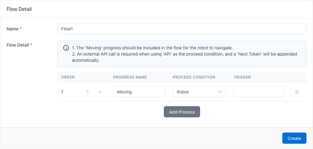Click the Progress Name field with Moving
Viewport: 313px width, 149px height.
click(x=139, y=92)
